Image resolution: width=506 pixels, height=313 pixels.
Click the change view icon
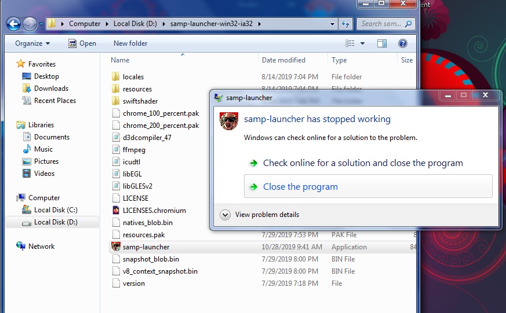pos(350,43)
